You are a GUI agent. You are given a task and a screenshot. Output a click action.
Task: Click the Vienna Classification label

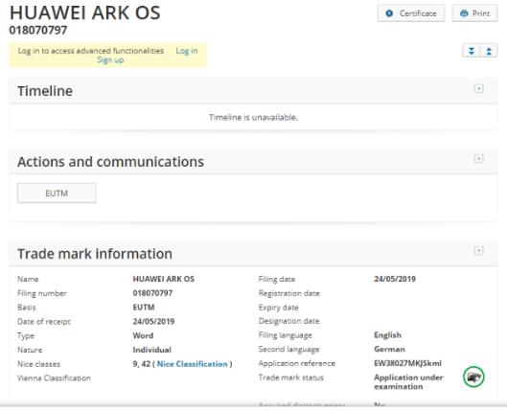click(x=54, y=378)
